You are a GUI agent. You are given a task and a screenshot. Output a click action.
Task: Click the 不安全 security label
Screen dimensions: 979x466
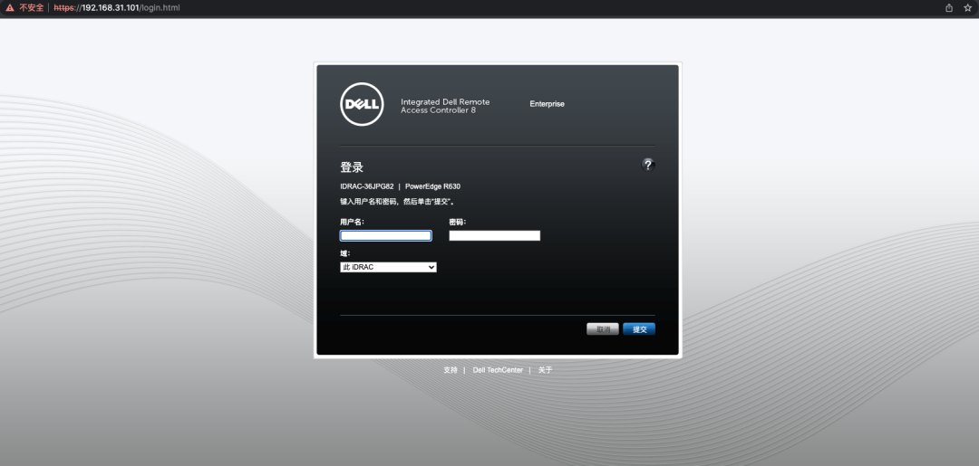pos(32,7)
